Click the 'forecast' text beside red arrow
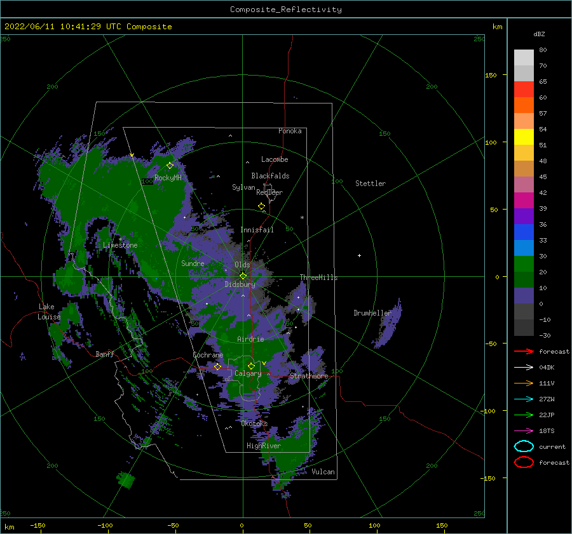Viewport: 572px width, 534px height. [x=554, y=351]
